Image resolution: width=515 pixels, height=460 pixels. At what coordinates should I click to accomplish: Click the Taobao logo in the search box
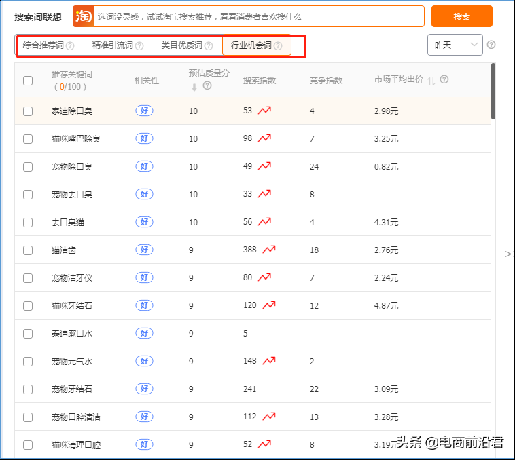tap(84, 16)
